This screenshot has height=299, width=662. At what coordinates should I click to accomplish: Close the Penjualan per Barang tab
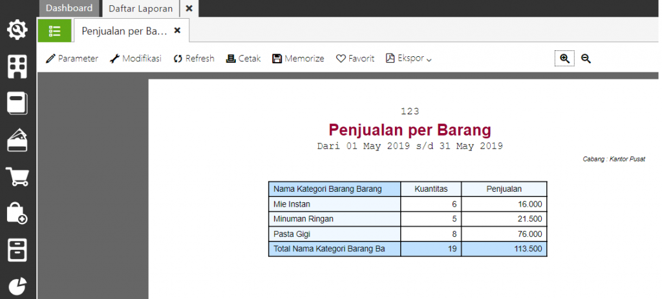[x=178, y=30]
